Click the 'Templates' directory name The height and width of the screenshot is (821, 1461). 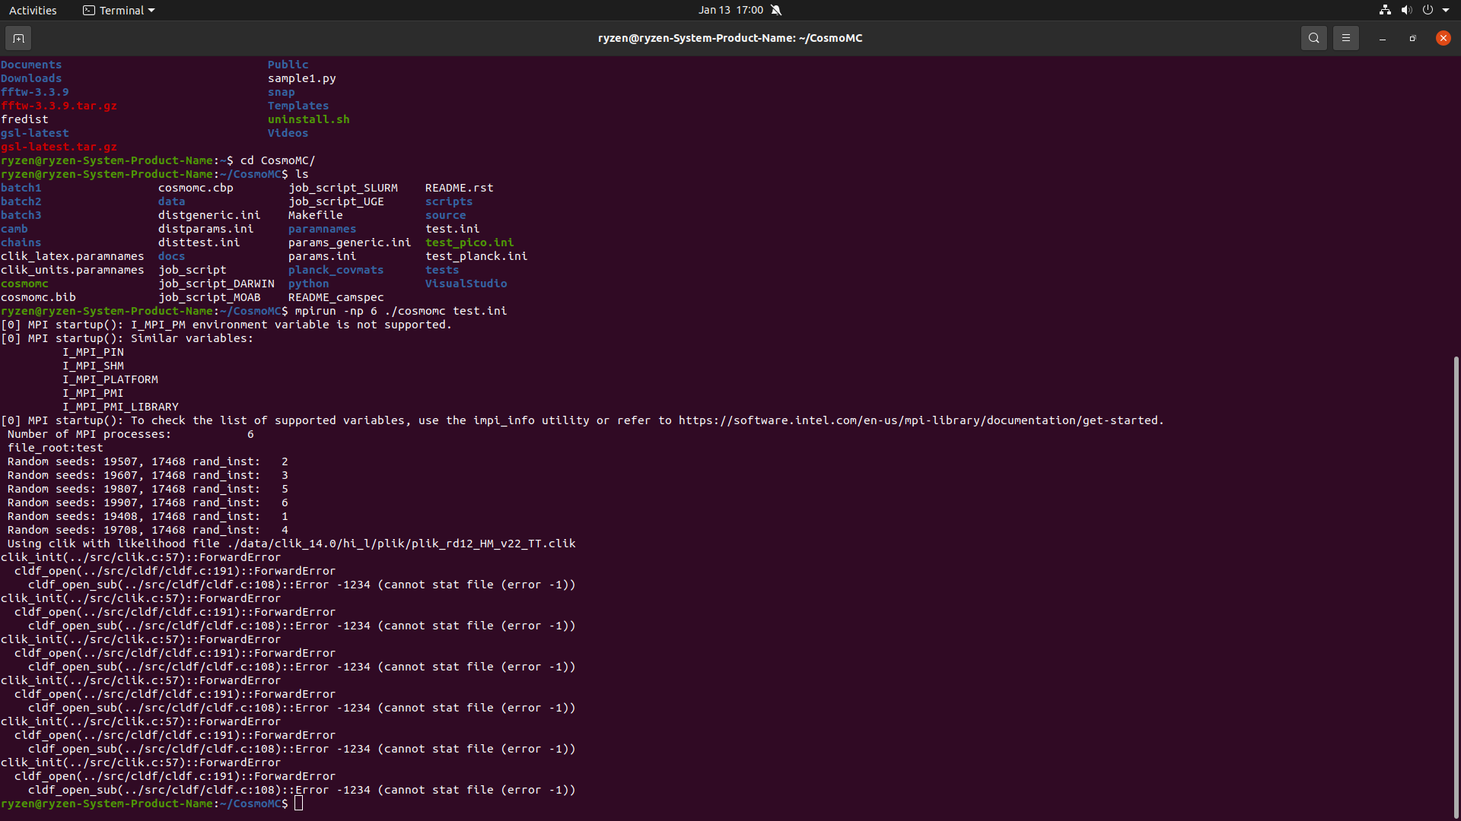click(298, 106)
